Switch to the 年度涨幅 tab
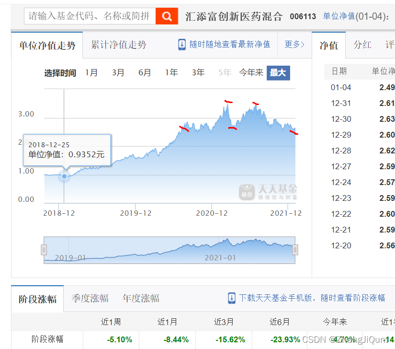 click(x=141, y=299)
